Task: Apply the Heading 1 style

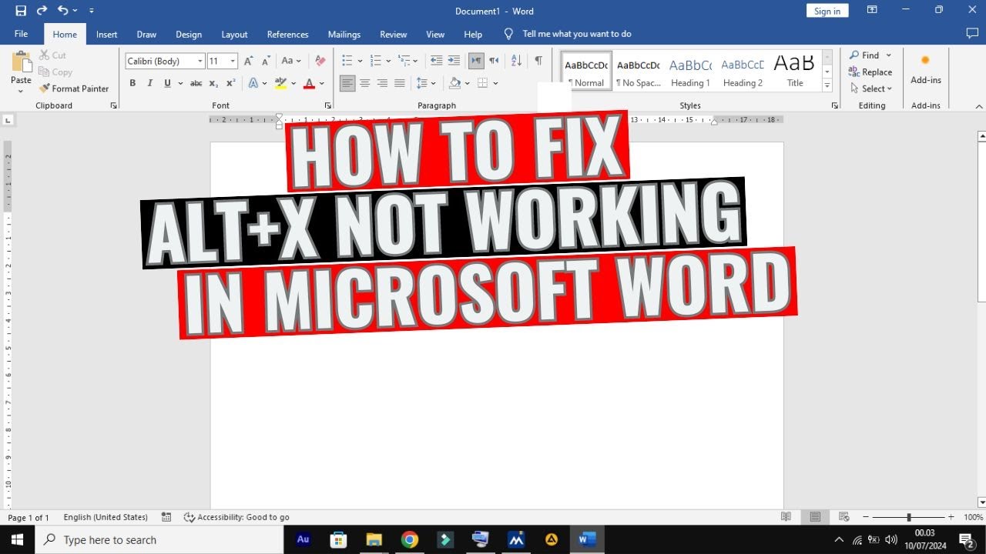Action: (x=690, y=72)
